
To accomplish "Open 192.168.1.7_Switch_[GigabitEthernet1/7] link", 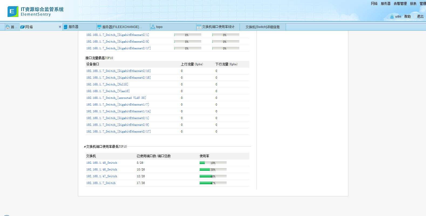I will [x=118, y=104].
